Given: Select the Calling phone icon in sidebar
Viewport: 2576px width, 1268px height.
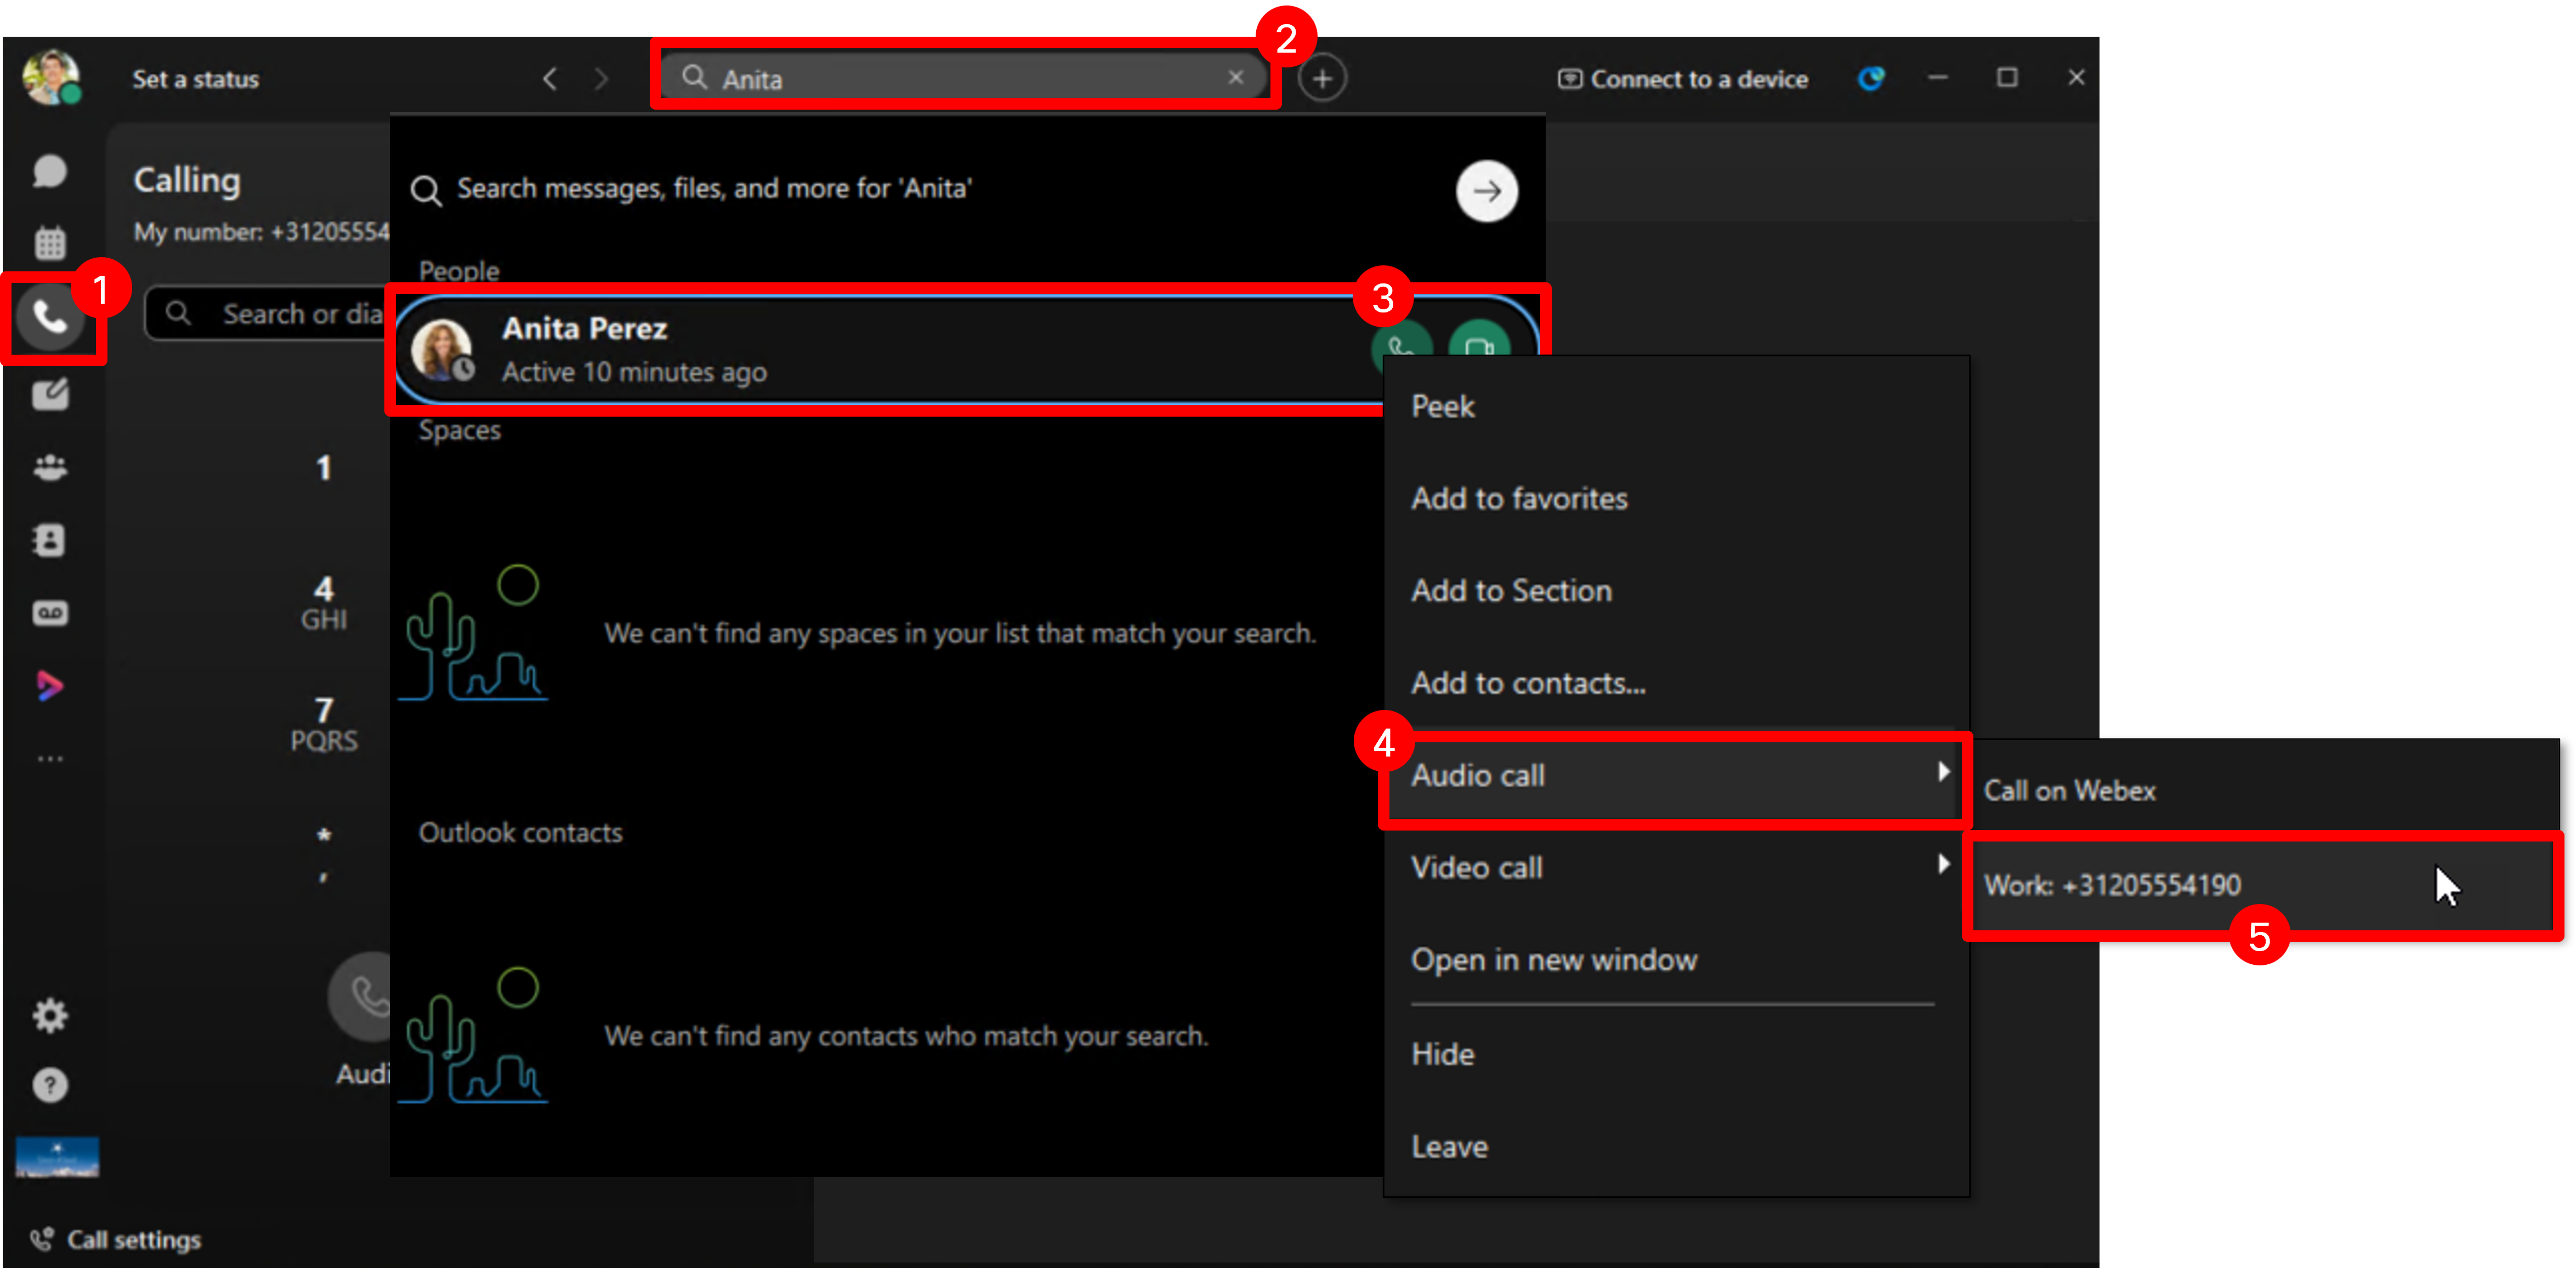Looking at the screenshot, I should [x=49, y=317].
